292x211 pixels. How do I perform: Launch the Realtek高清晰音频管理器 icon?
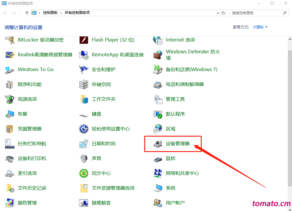(x=10, y=55)
